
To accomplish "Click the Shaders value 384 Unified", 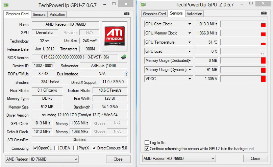I will point(50,82).
